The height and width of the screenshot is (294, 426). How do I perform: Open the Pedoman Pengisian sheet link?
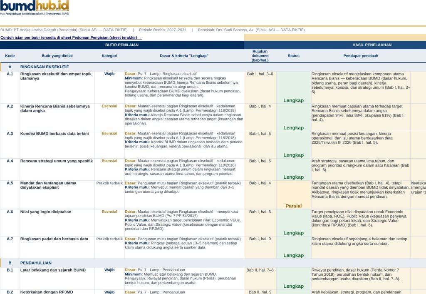coord(71,37)
